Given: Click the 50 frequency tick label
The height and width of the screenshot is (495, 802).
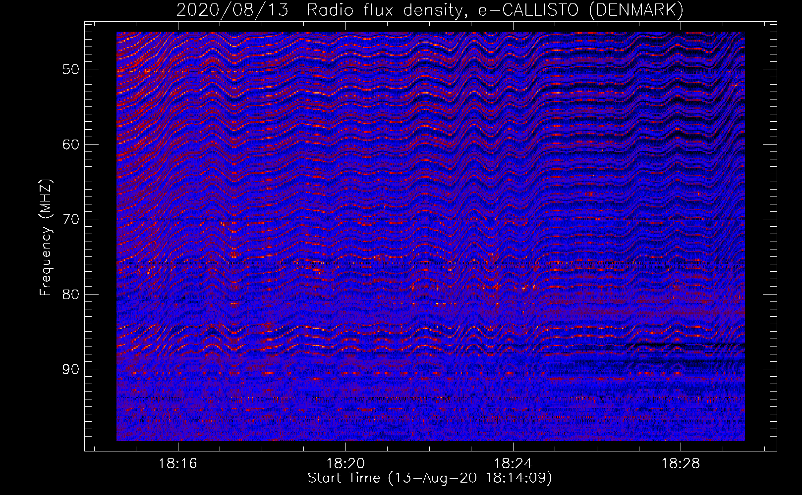Looking at the screenshot, I should [71, 69].
